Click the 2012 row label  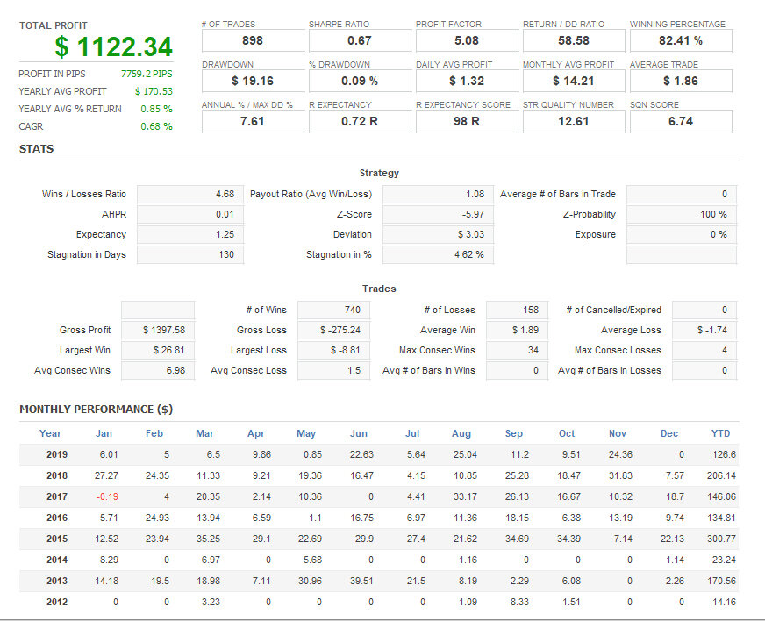tap(57, 602)
